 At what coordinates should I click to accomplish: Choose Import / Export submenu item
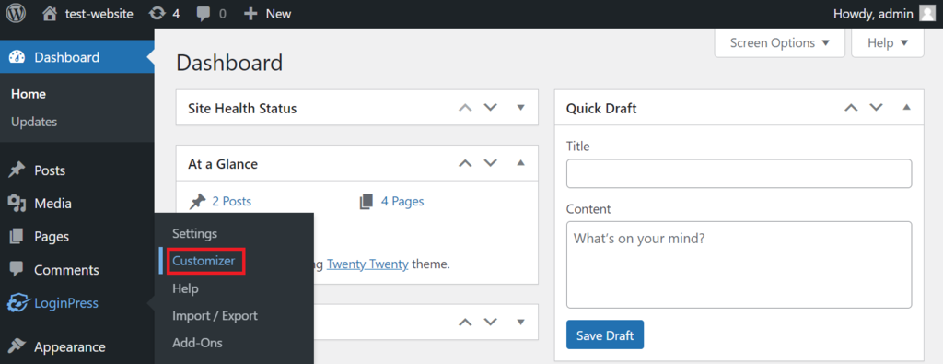[x=215, y=315]
